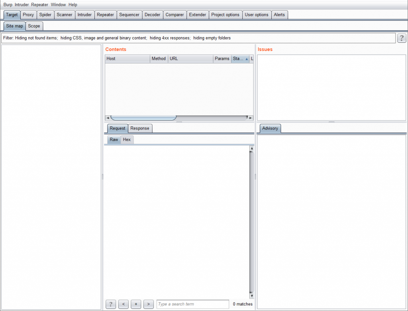
Task: Open the User options tab
Action: coord(257,15)
